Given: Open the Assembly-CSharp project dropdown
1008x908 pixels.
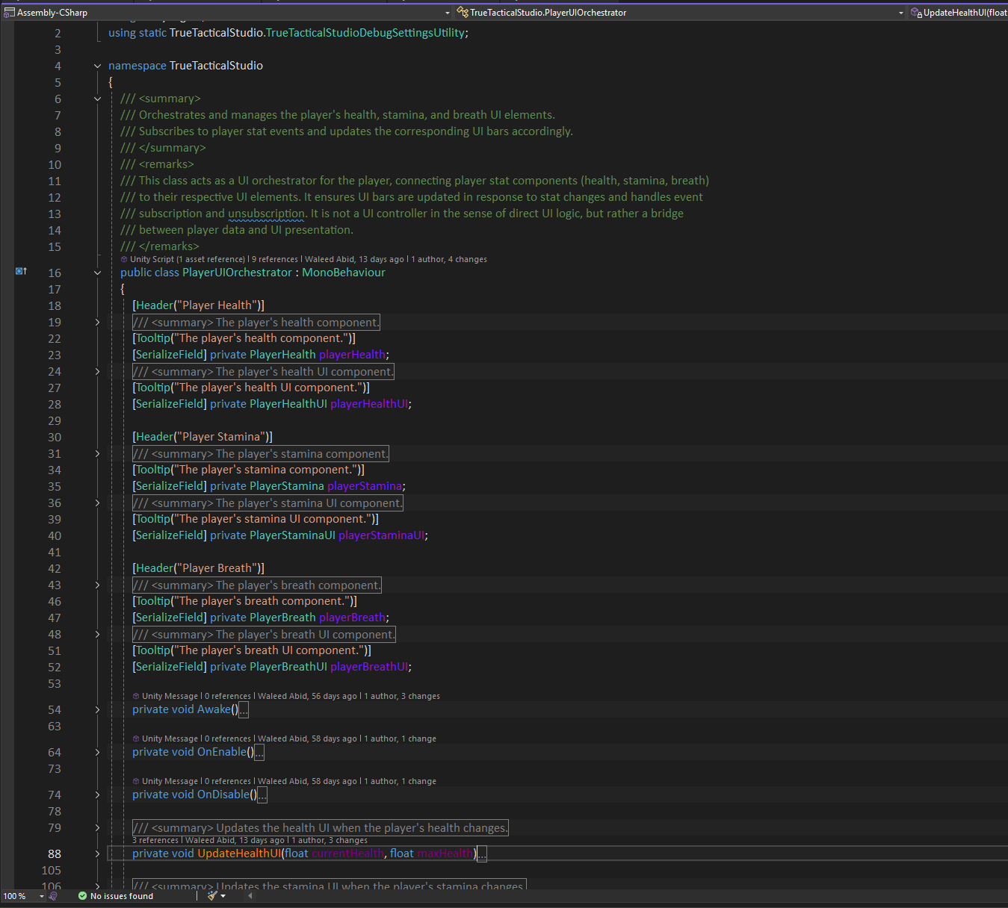Looking at the screenshot, I should point(448,13).
